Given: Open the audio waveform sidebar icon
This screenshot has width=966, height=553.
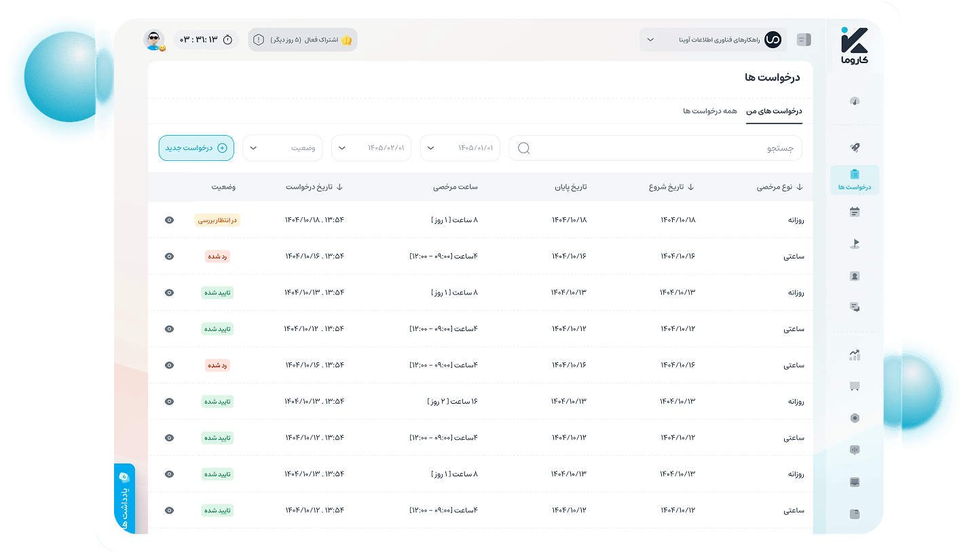Looking at the screenshot, I should [x=855, y=450].
